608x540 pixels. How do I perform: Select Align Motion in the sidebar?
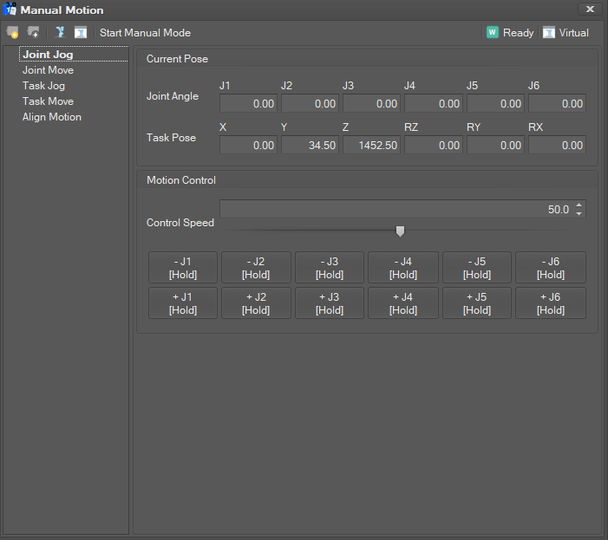click(x=52, y=117)
